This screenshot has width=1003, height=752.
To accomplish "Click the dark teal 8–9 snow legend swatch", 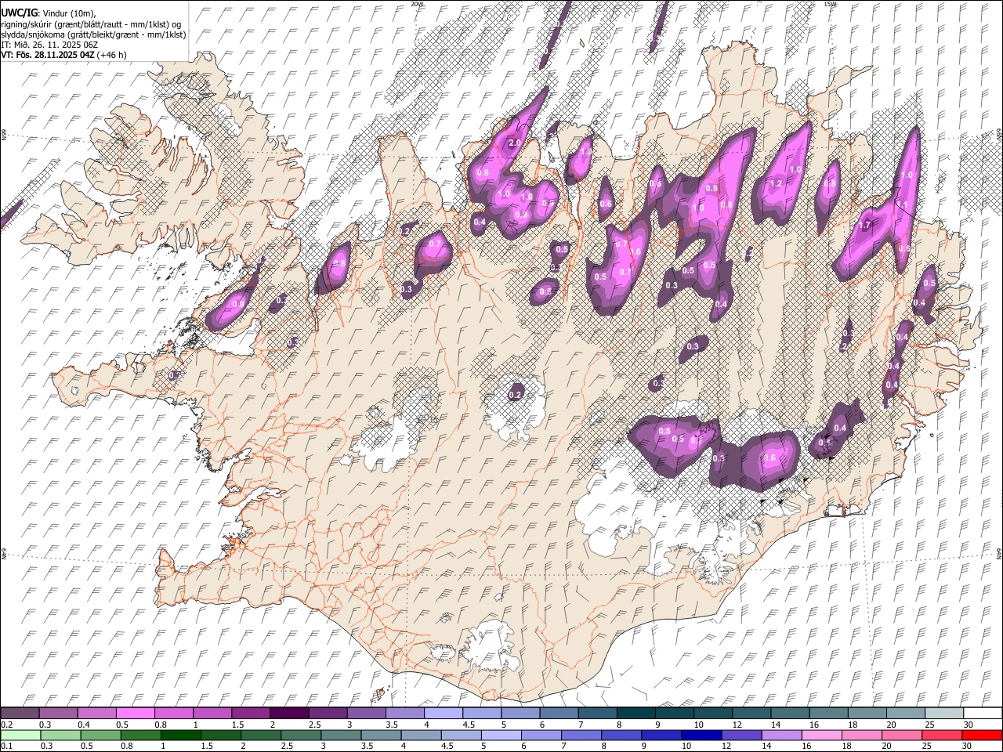I will pos(635,713).
